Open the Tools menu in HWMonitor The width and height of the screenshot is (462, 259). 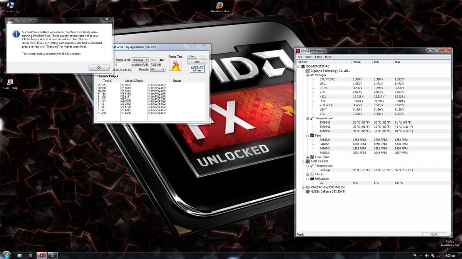[318, 57]
